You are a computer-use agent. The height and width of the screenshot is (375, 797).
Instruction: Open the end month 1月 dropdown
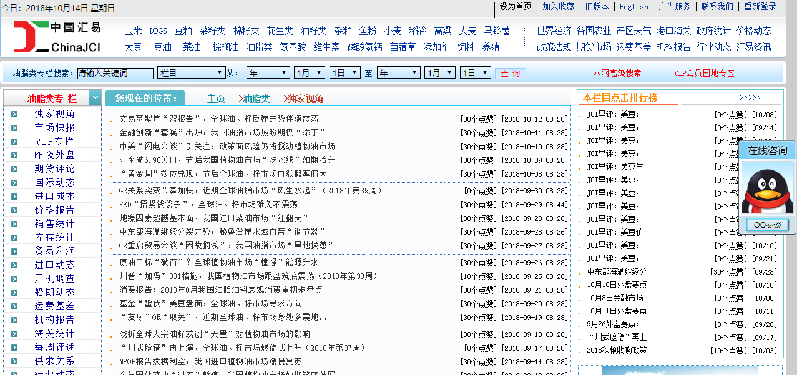[x=440, y=73]
